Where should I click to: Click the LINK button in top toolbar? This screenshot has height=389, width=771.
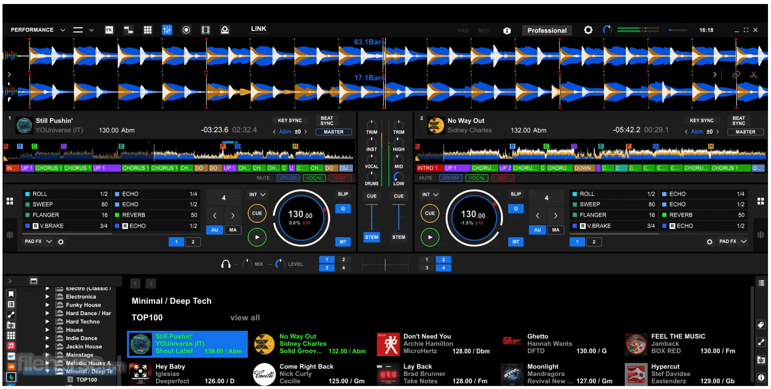click(259, 29)
